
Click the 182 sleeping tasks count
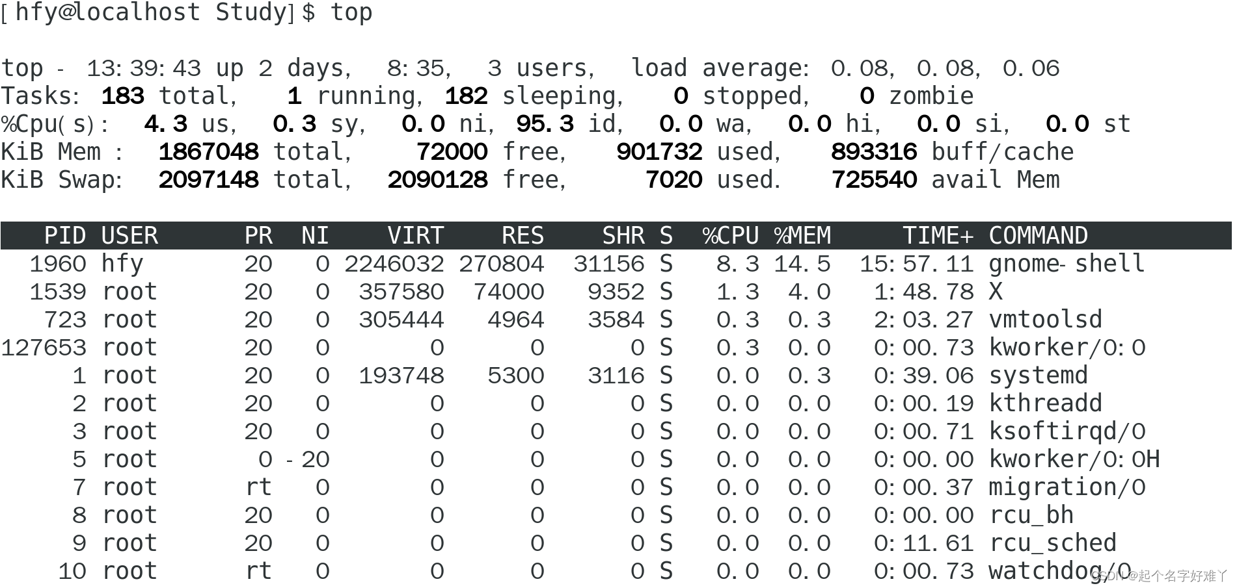pos(466,96)
